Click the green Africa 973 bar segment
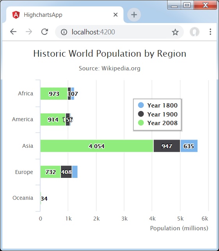Viewport: 219px width, 251px height. pos(54,94)
